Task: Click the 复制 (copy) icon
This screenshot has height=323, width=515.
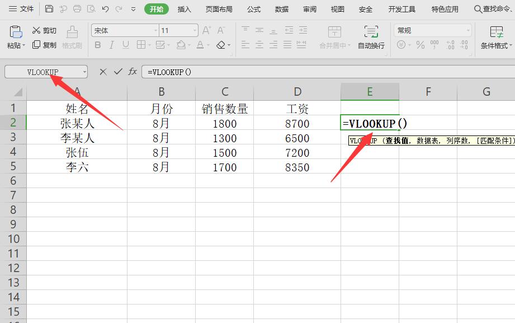Action: 37,46
